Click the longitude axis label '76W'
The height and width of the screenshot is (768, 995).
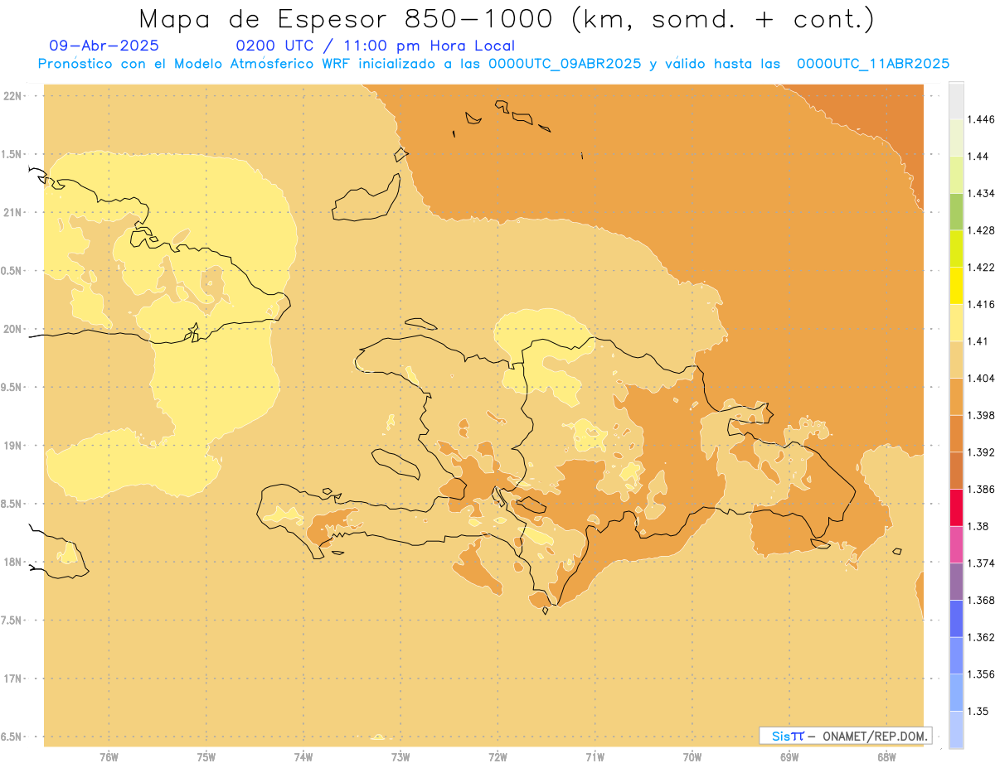tap(109, 756)
